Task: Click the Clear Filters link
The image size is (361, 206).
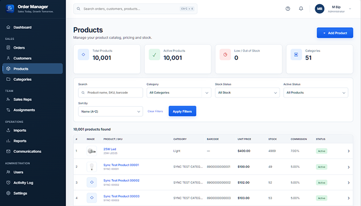Action: [155, 111]
